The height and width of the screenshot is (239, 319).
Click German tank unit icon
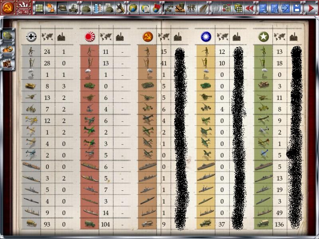(31, 86)
